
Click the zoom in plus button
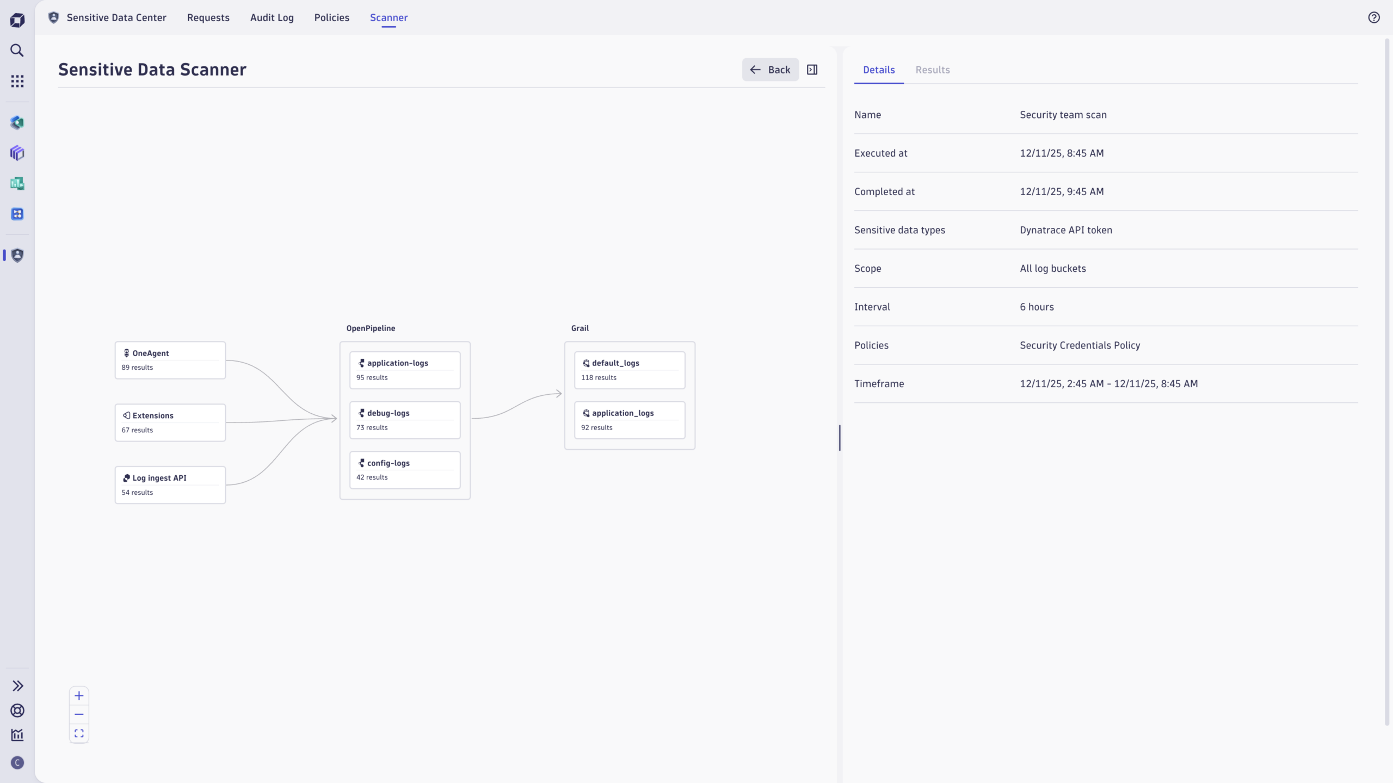tap(79, 695)
